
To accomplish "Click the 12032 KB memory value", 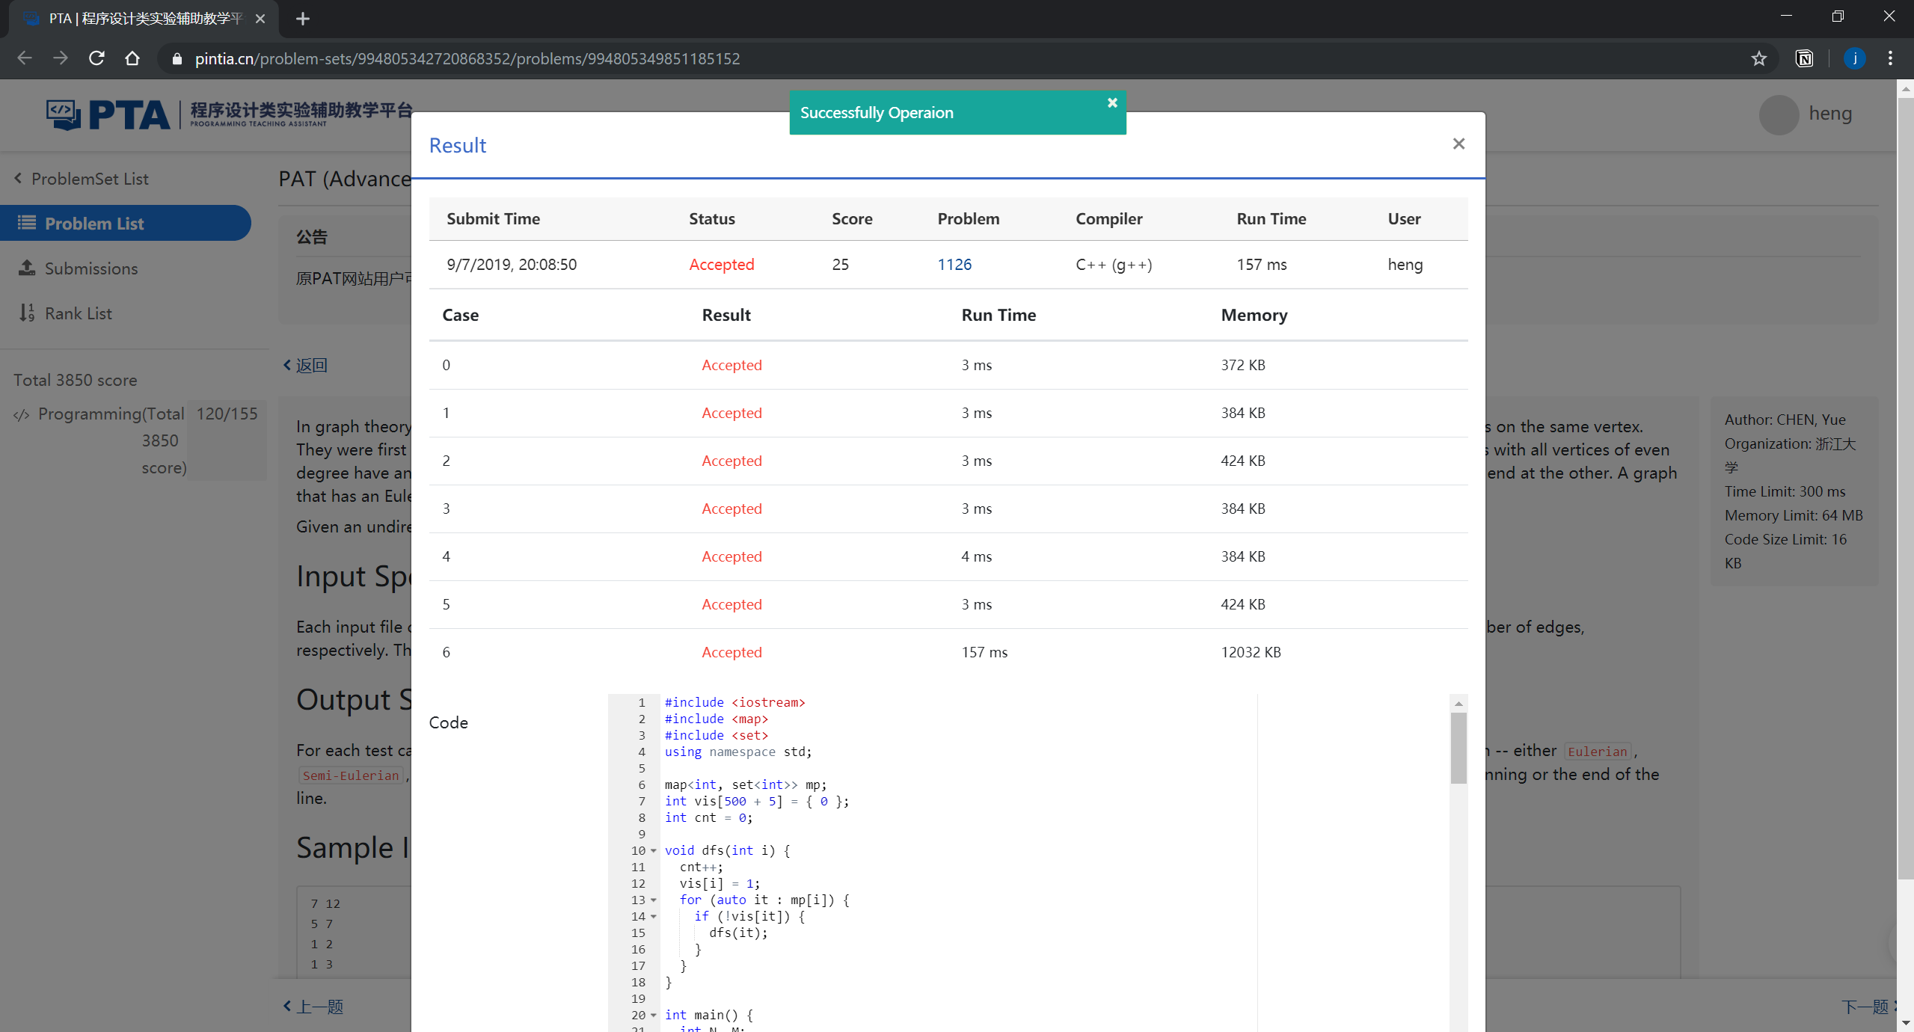I will pos(1251,652).
